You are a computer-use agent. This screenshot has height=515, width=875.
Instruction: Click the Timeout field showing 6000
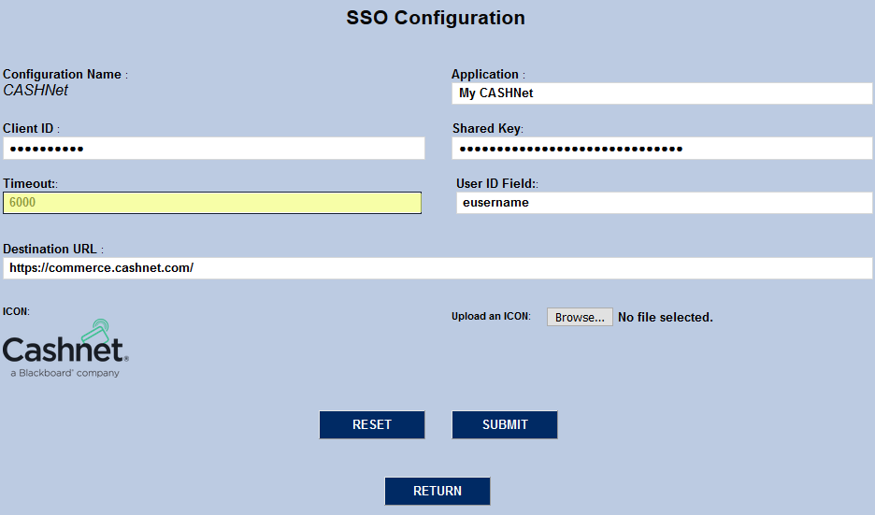pos(212,203)
